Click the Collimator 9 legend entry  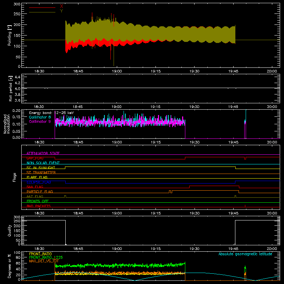click(x=40, y=121)
